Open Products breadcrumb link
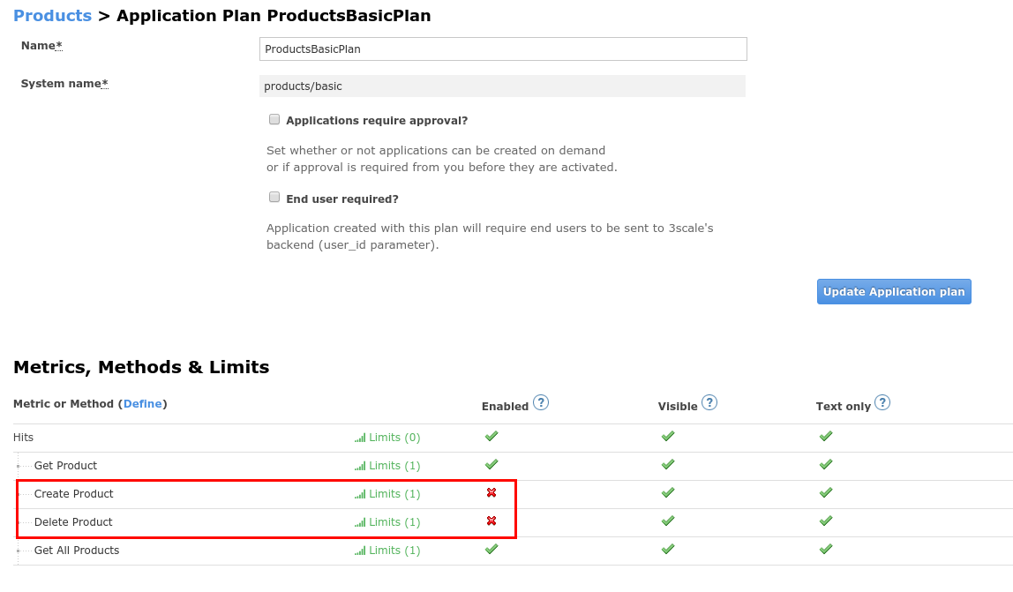The width and height of the screenshot is (1013, 592). pos(52,16)
